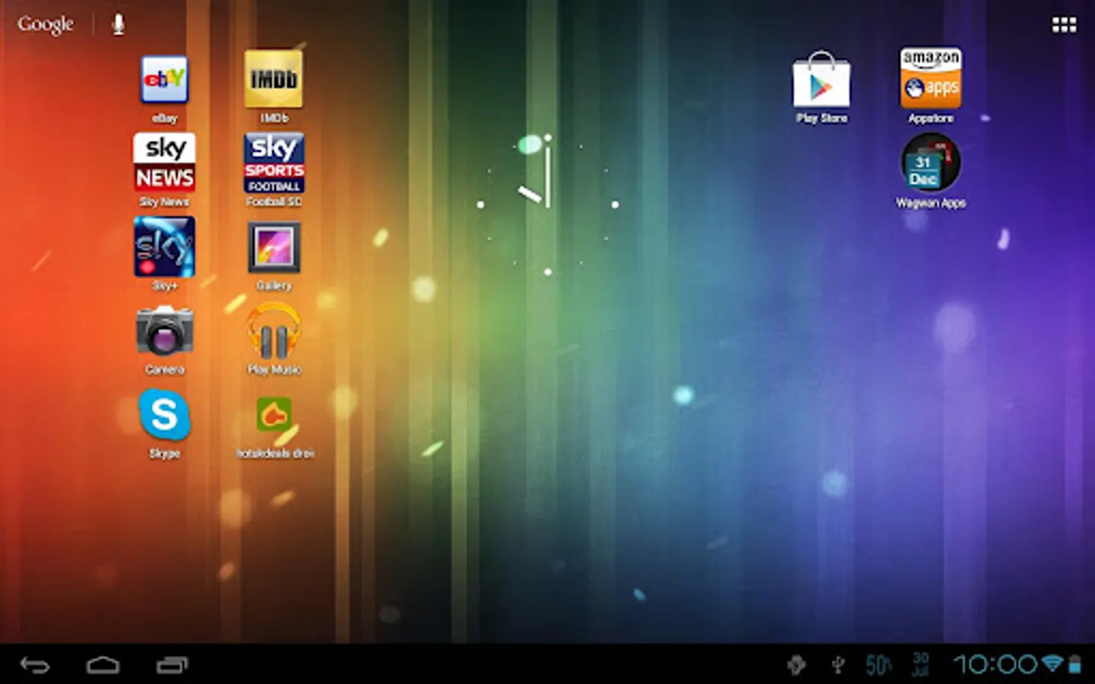
Task: Open the eBay app
Action: pos(164,79)
